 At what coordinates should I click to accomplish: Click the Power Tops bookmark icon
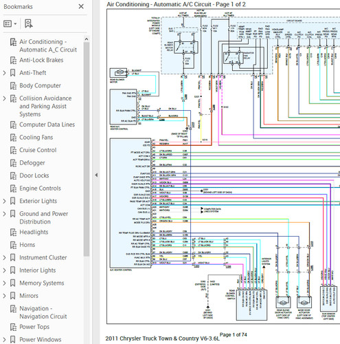(x=13, y=327)
